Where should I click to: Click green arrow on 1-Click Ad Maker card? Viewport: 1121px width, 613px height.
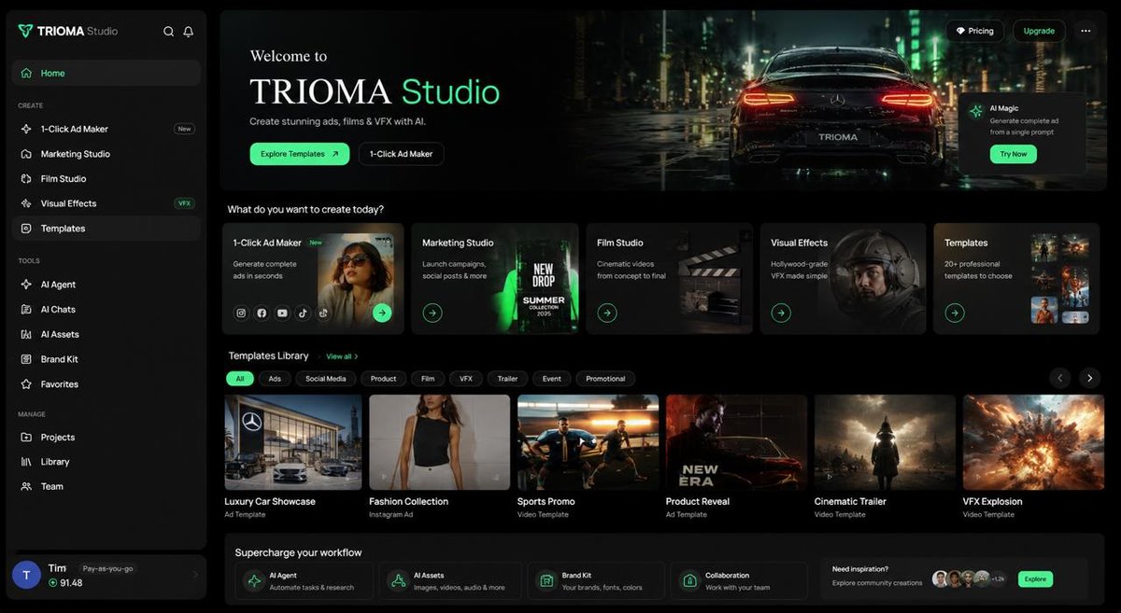click(x=382, y=313)
